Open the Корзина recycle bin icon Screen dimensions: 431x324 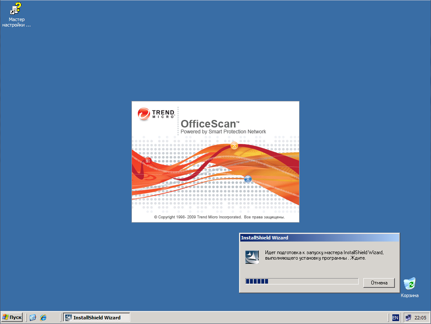coord(410,287)
